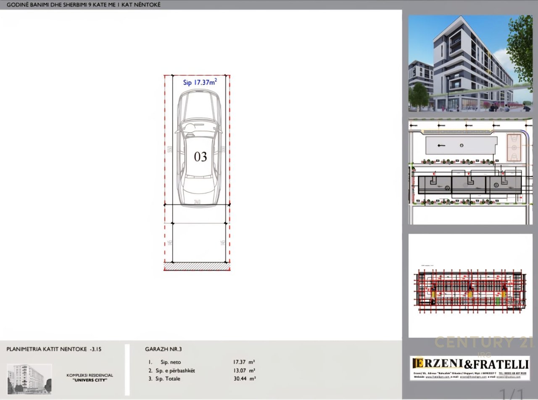Click the 'Sip. Totale' value 30.44 m²
The width and height of the screenshot is (538, 400).
[244, 379]
